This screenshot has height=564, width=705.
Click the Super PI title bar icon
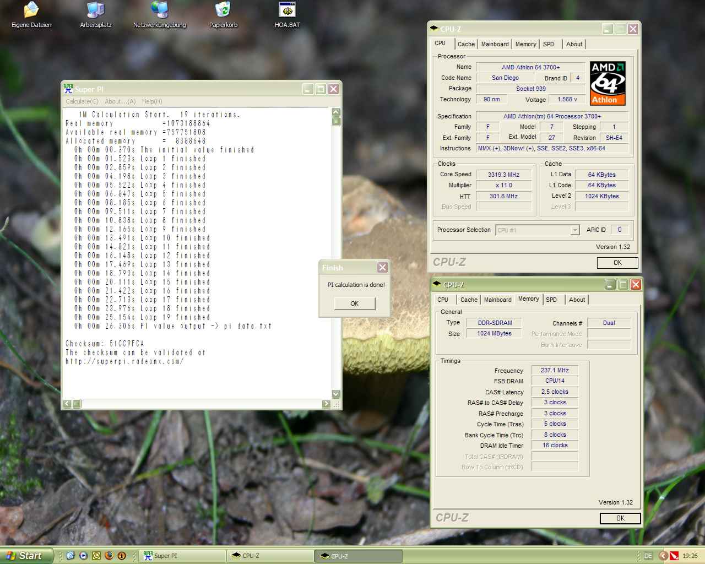pyautogui.click(x=68, y=89)
